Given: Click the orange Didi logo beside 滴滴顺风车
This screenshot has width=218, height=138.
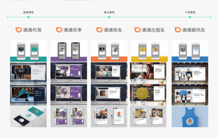Looking at the screenshot, I should [x=178, y=30].
